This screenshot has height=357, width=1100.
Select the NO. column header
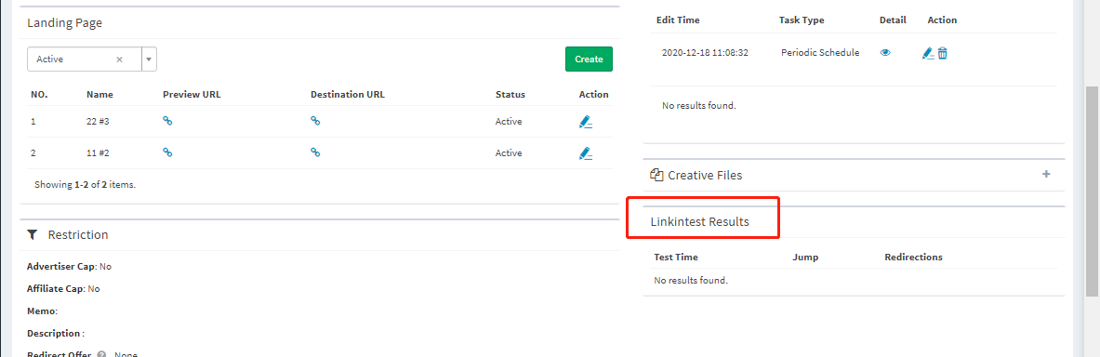(39, 94)
